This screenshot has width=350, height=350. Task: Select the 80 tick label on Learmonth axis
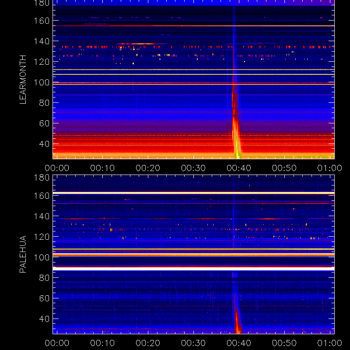44,103
